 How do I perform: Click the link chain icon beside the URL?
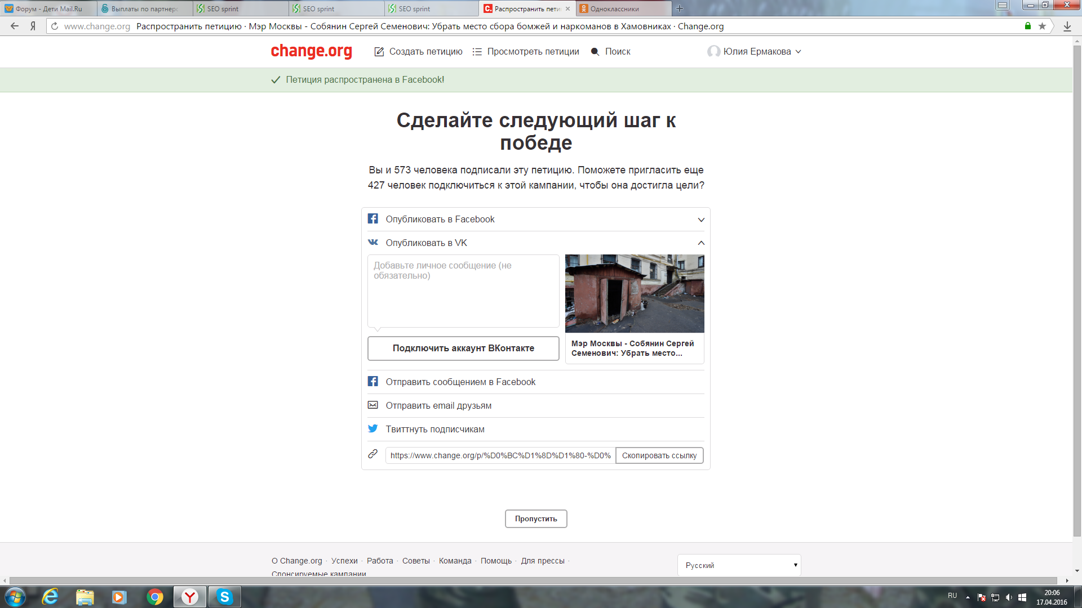[x=373, y=454]
